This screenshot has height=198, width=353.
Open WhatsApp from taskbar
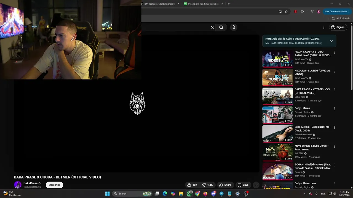tap(189, 194)
